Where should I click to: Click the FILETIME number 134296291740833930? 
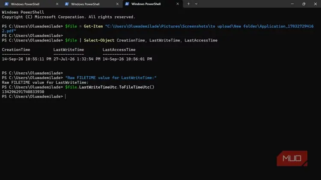23,91
